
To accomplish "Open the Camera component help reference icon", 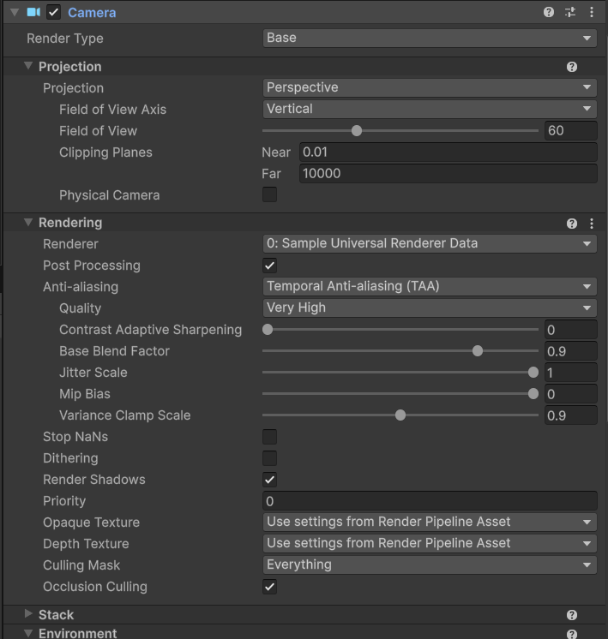I will [549, 12].
